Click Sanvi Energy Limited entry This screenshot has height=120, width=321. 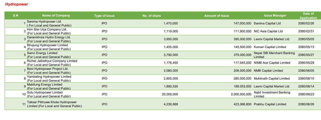pyautogui.click(x=42, y=53)
